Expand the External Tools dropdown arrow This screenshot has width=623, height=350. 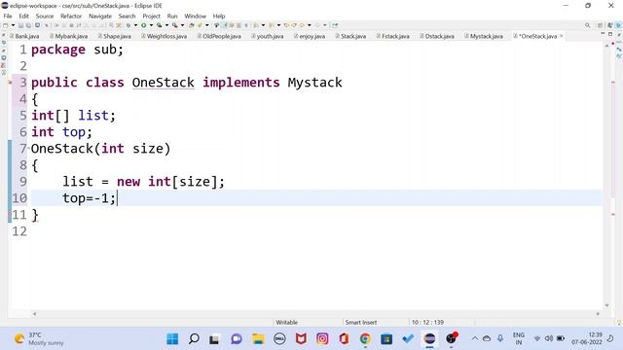click(182, 25)
